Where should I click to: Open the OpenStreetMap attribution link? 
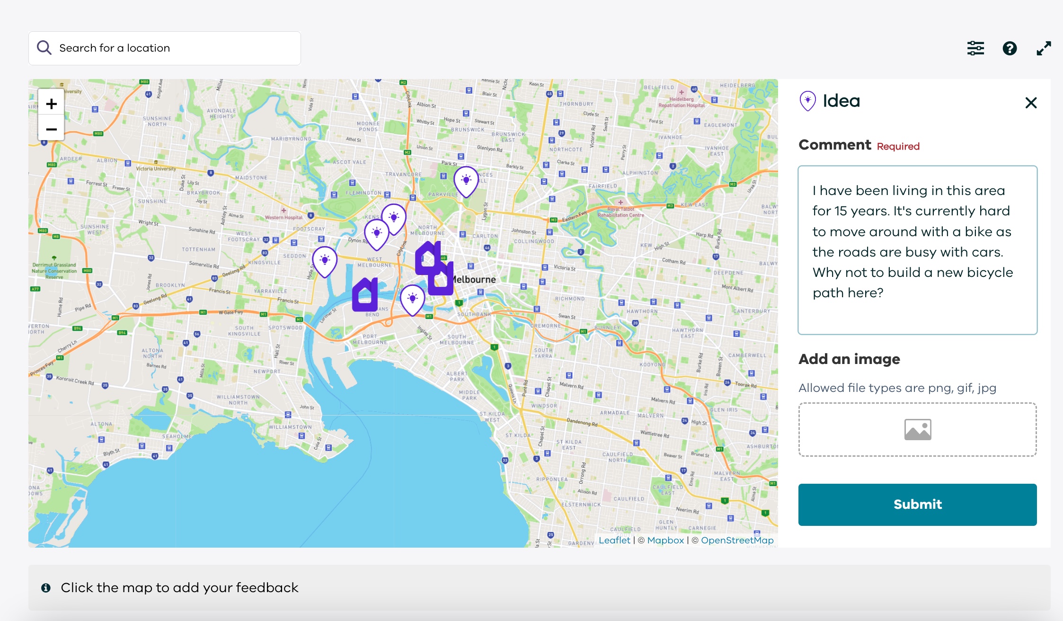point(737,540)
